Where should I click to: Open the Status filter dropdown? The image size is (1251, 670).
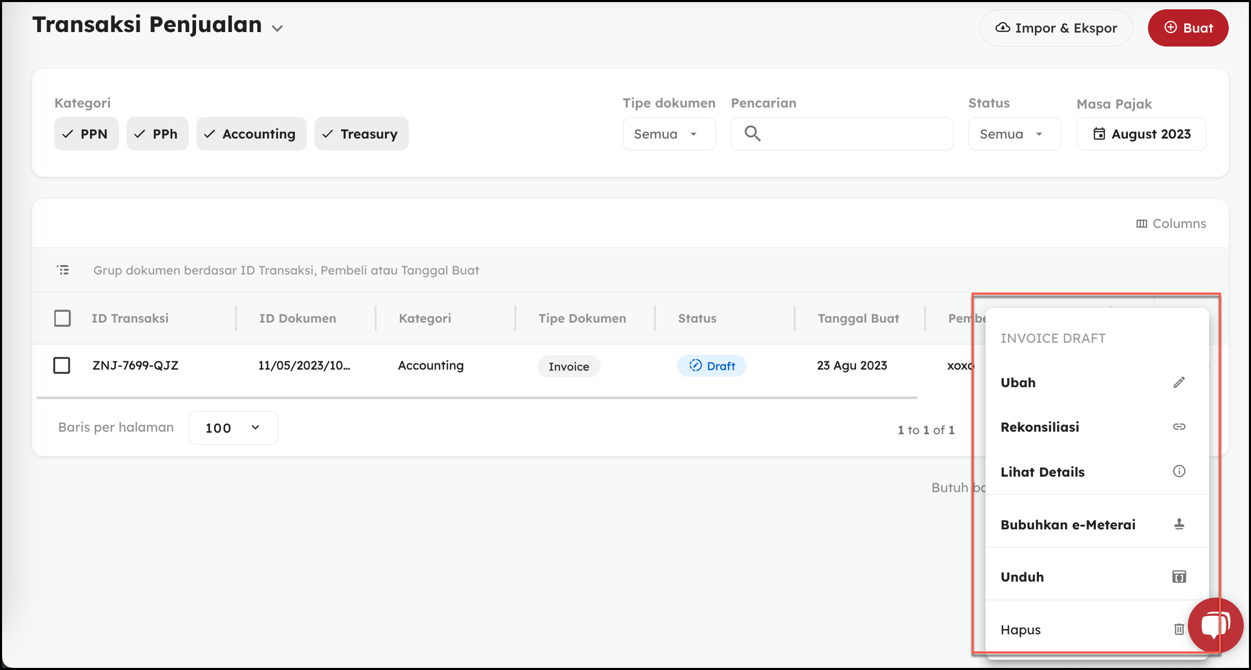click(x=1014, y=134)
